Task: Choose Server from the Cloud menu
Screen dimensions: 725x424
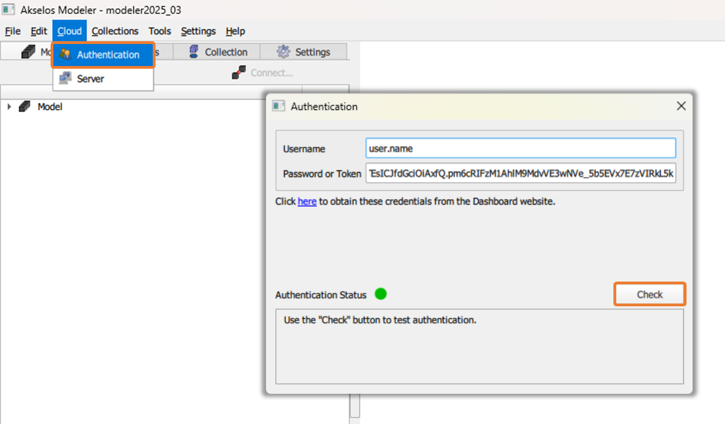Action: (x=103, y=79)
